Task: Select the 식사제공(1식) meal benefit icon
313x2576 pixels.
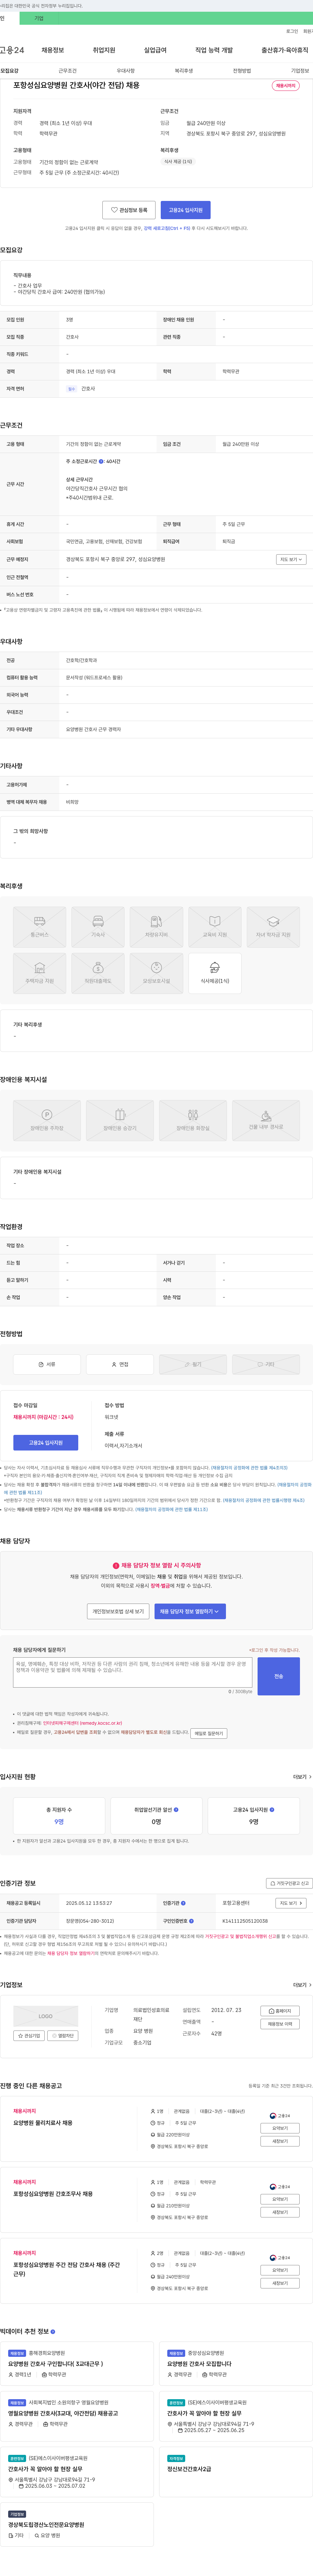Action: tap(215, 973)
